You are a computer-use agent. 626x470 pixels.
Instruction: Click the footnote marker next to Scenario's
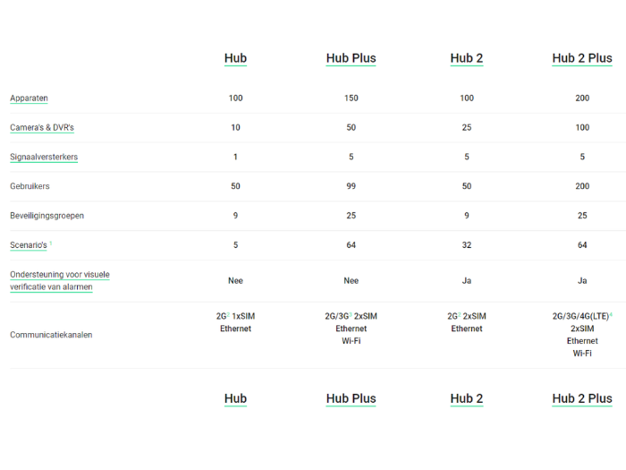51,244
